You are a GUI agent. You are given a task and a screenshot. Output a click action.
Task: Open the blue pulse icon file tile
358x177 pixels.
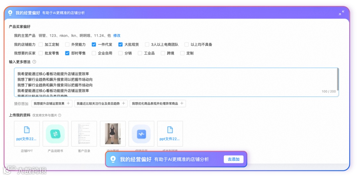[x=141, y=134]
